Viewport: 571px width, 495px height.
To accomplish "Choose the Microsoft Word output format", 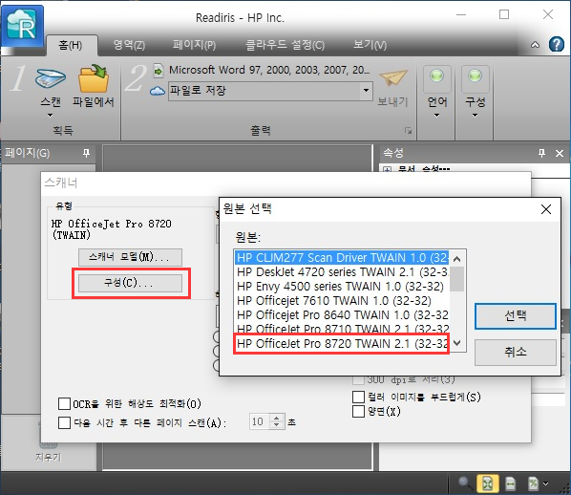I will [269, 70].
